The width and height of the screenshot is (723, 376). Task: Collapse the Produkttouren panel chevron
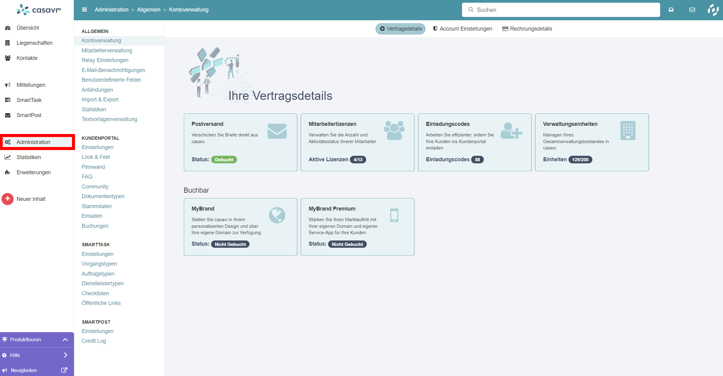point(65,339)
